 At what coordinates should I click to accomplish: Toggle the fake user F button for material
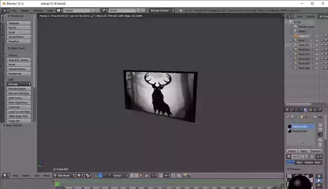click(x=299, y=157)
